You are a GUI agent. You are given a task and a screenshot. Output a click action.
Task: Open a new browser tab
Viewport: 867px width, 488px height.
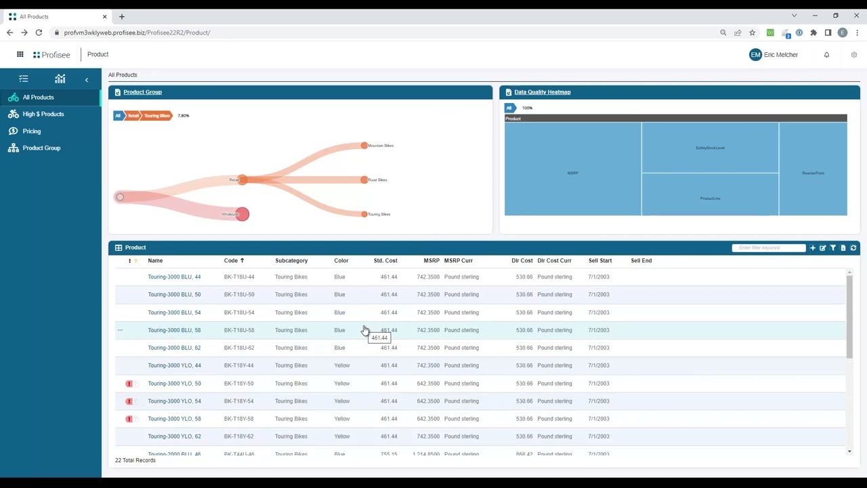122,16
